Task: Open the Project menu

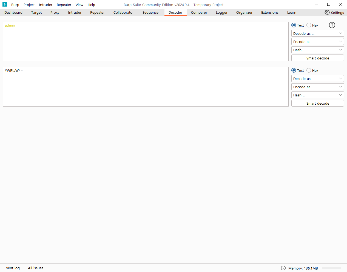Action: point(29,5)
